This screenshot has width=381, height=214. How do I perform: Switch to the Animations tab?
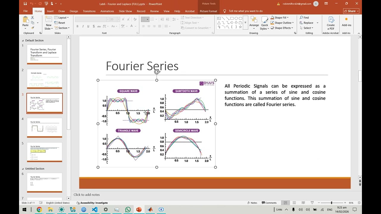click(107, 11)
